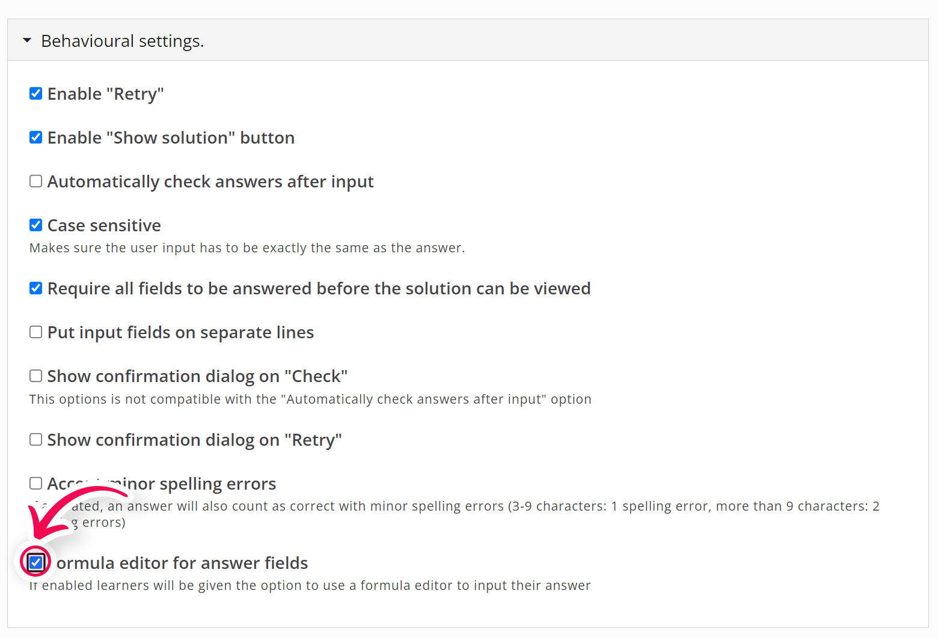Enable Put input fields on separate lines
Screen dimensions: 938x638
36,332
